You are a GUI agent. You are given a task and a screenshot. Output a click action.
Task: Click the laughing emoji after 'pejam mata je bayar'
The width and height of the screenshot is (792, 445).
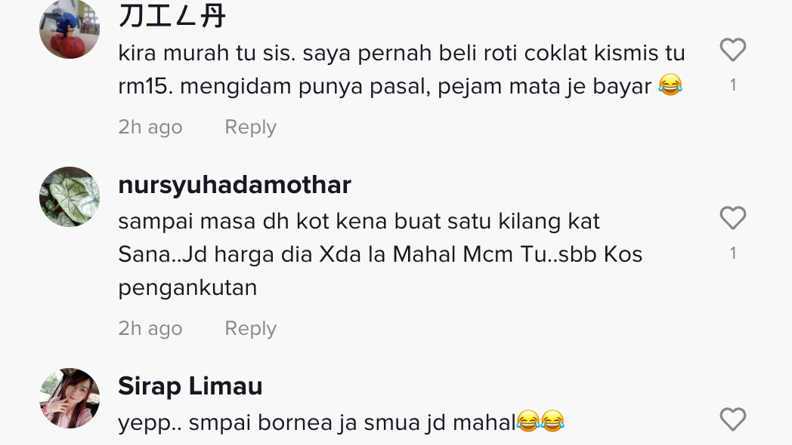point(670,84)
